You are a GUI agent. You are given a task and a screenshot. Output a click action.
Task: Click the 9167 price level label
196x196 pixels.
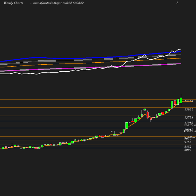pyautogui.click(x=188, y=142)
